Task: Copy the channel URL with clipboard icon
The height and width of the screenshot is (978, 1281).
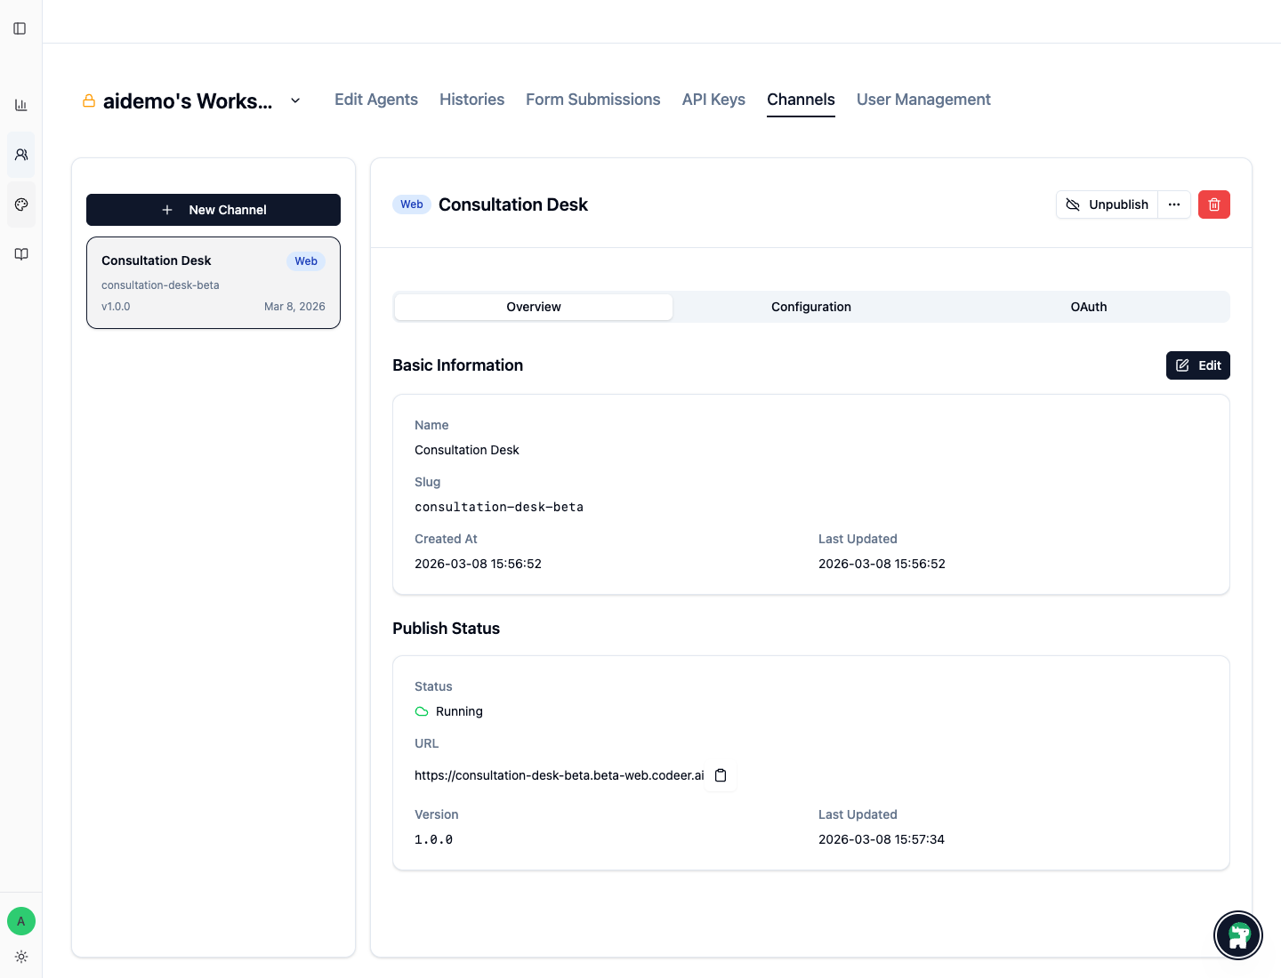Action: pyautogui.click(x=721, y=775)
